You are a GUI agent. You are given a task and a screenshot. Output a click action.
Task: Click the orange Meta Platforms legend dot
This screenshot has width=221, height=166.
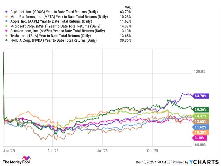7,16
